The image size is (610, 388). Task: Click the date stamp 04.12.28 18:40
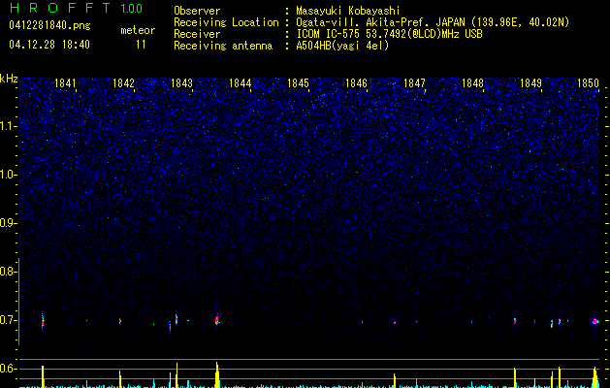point(49,45)
